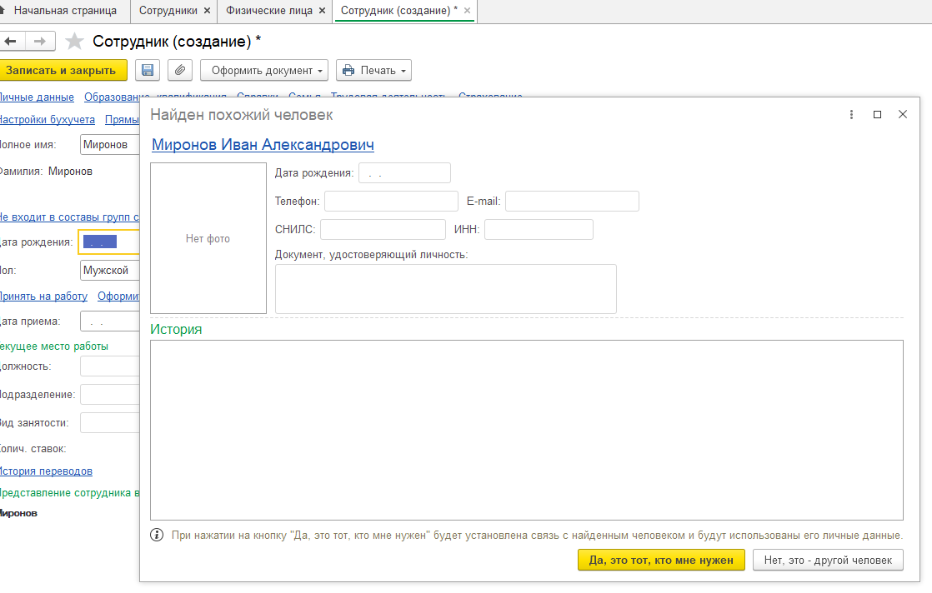This screenshot has height=593, width=932.
Task: Close the Физические лица tab
Action: (x=322, y=11)
